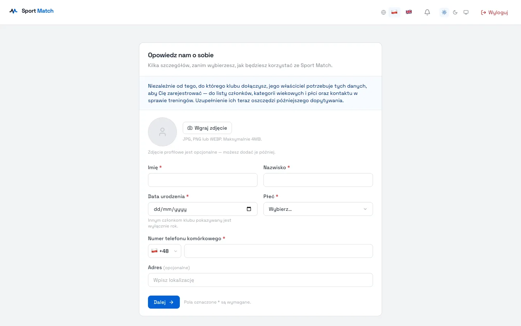This screenshot has width=521, height=326.
Task: Open the +48 country code selector
Action: (165, 251)
